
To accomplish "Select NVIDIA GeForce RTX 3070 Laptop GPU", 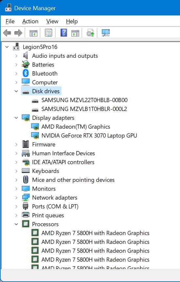I will click(x=89, y=136).
